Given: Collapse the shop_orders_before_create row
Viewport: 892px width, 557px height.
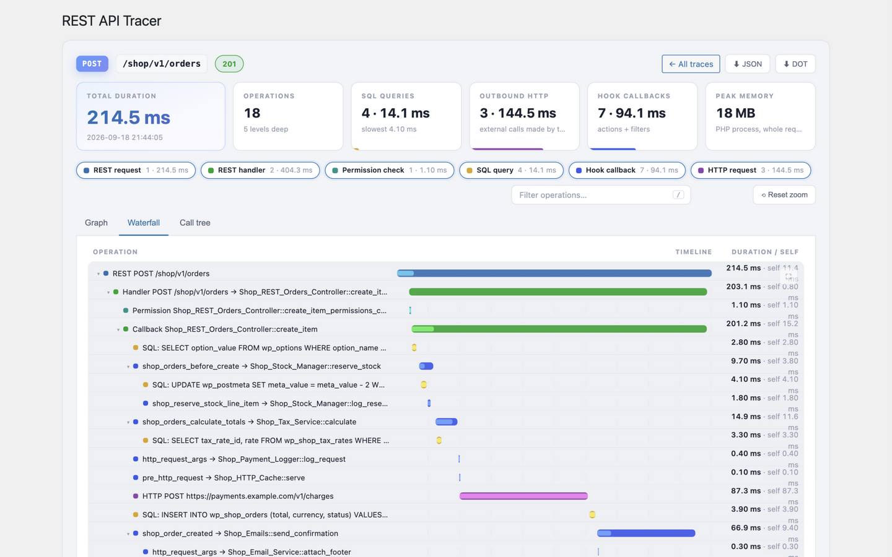Looking at the screenshot, I should tap(128, 366).
